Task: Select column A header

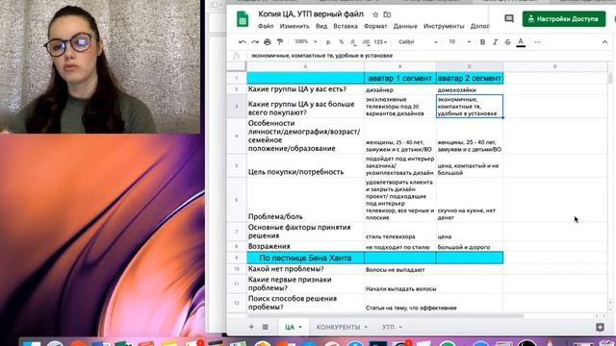Action: (305, 66)
